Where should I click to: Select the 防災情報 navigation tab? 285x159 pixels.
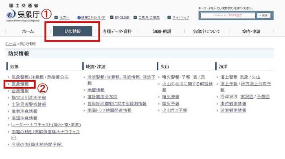pyautogui.click(x=72, y=31)
